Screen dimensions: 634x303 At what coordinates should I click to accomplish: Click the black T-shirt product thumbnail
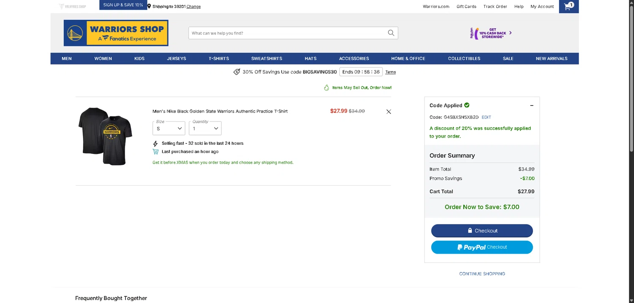click(105, 136)
